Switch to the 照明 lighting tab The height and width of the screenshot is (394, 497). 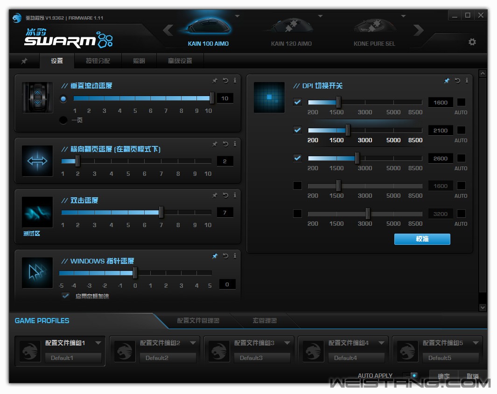139,61
